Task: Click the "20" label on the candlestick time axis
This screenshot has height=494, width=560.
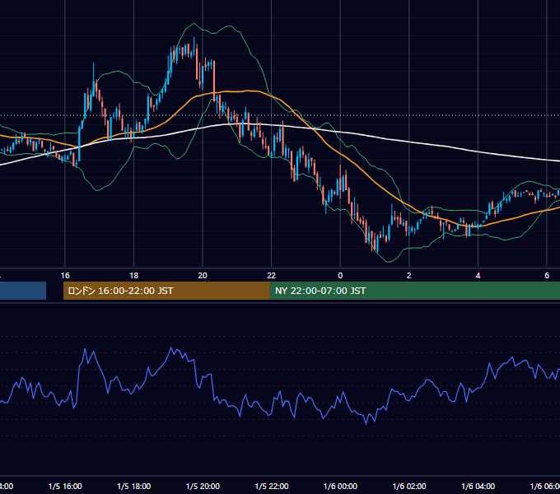Action: coord(203,276)
